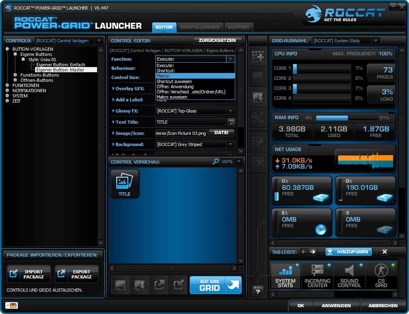Expand the Overlay GFX section
This screenshot has width=409, height=314.
113,88
